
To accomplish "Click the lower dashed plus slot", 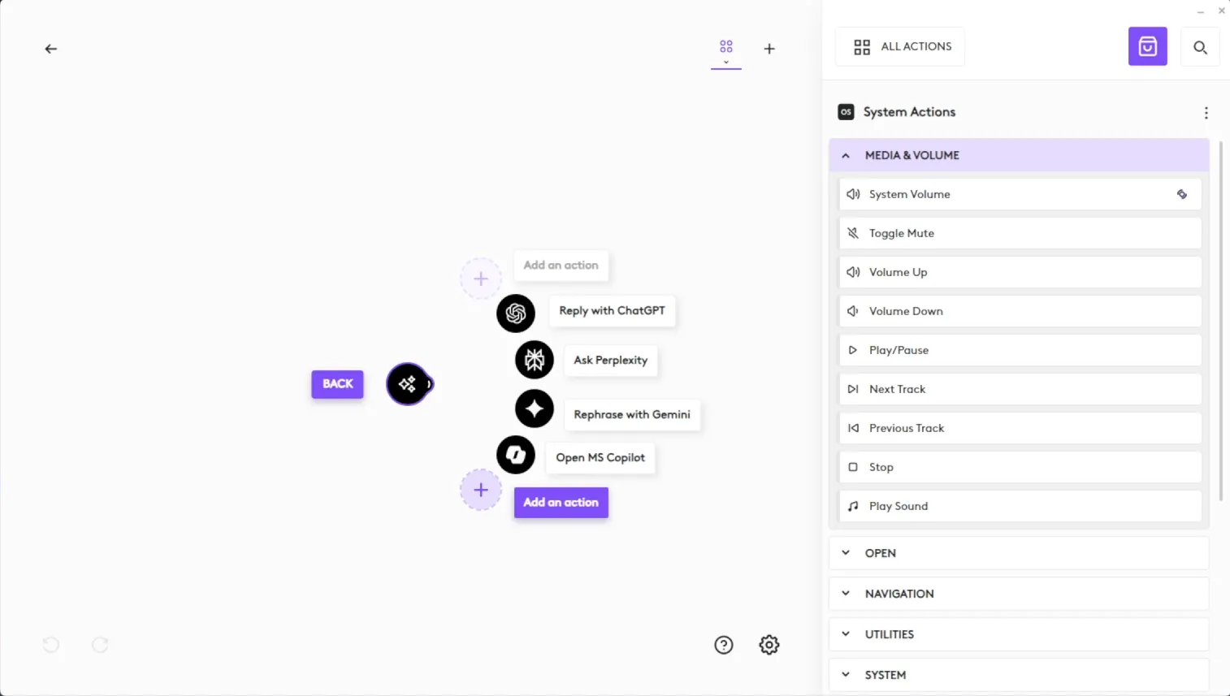I will (481, 490).
